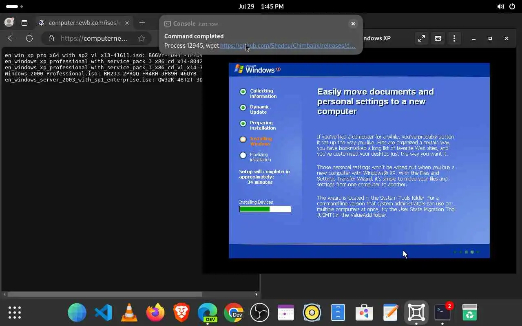Launch Brave browser from dock
Image resolution: width=522 pixels, height=326 pixels.
point(181,313)
